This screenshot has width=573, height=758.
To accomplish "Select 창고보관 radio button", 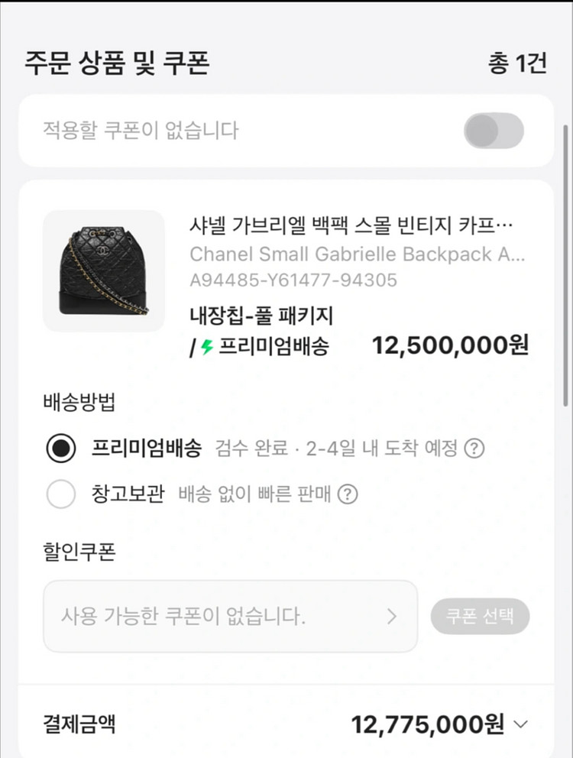I will pyautogui.click(x=61, y=494).
